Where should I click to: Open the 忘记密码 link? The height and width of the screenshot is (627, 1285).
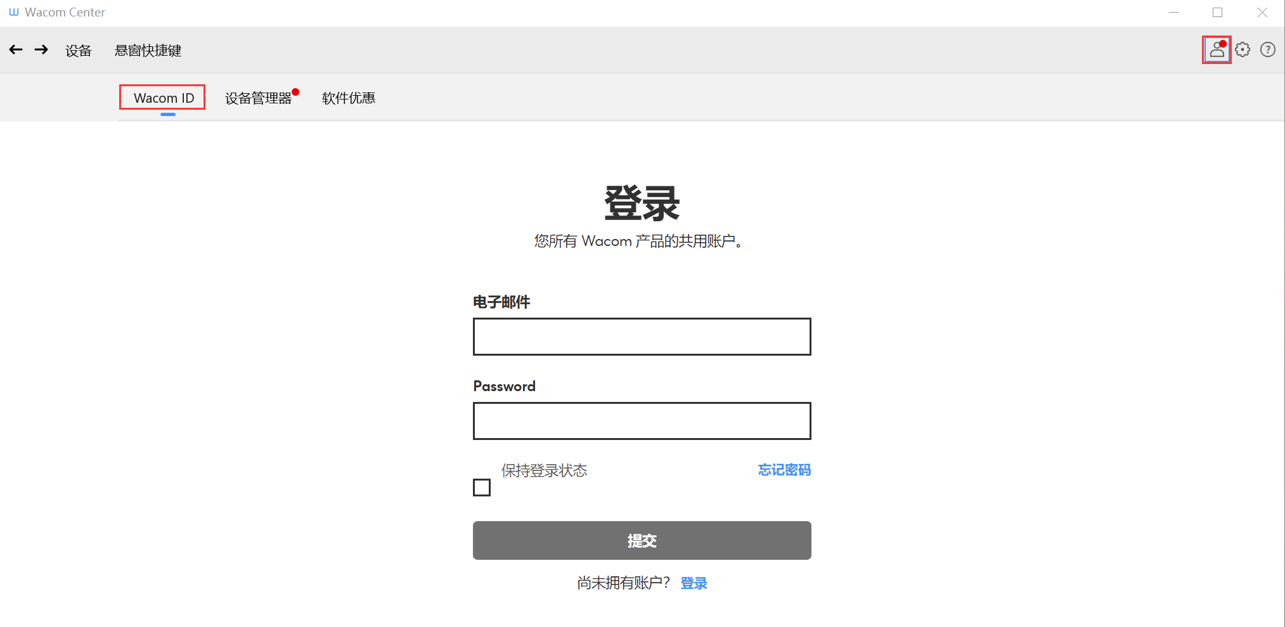[784, 470]
